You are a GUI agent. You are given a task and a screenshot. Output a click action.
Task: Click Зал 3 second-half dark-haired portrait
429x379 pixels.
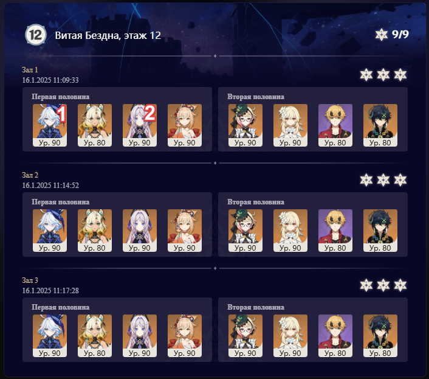[380, 336]
